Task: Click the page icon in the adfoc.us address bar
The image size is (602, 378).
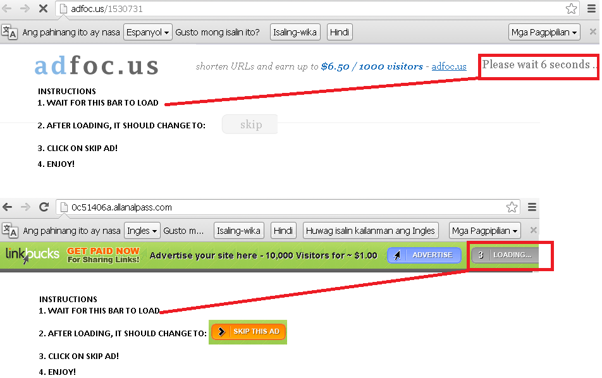Action: 64,8
